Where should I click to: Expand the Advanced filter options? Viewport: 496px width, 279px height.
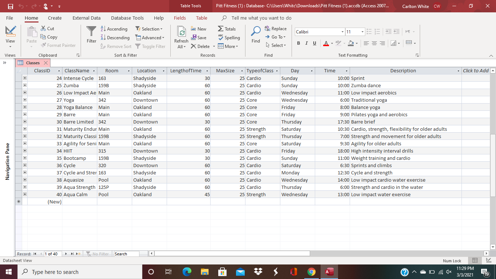(150, 37)
